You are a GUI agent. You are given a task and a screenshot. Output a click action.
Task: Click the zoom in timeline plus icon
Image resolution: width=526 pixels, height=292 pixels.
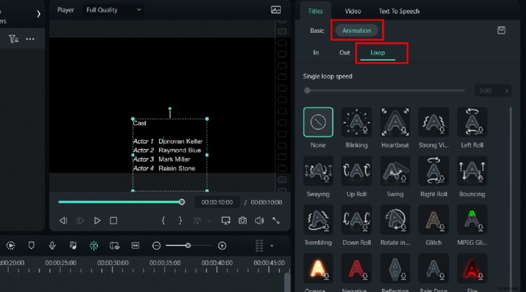pos(222,245)
